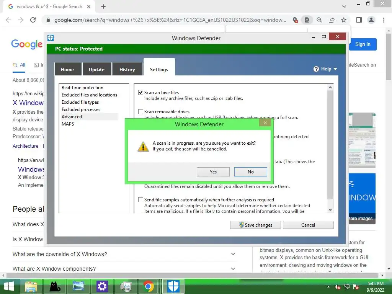Select Excluded file types entry
The width and height of the screenshot is (392, 294).
point(80,102)
